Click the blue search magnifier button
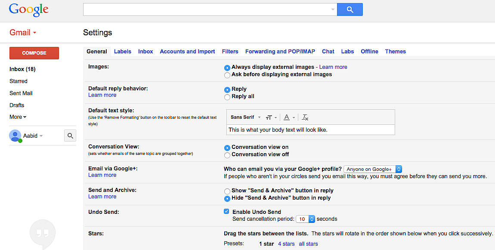 click(350, 9)
